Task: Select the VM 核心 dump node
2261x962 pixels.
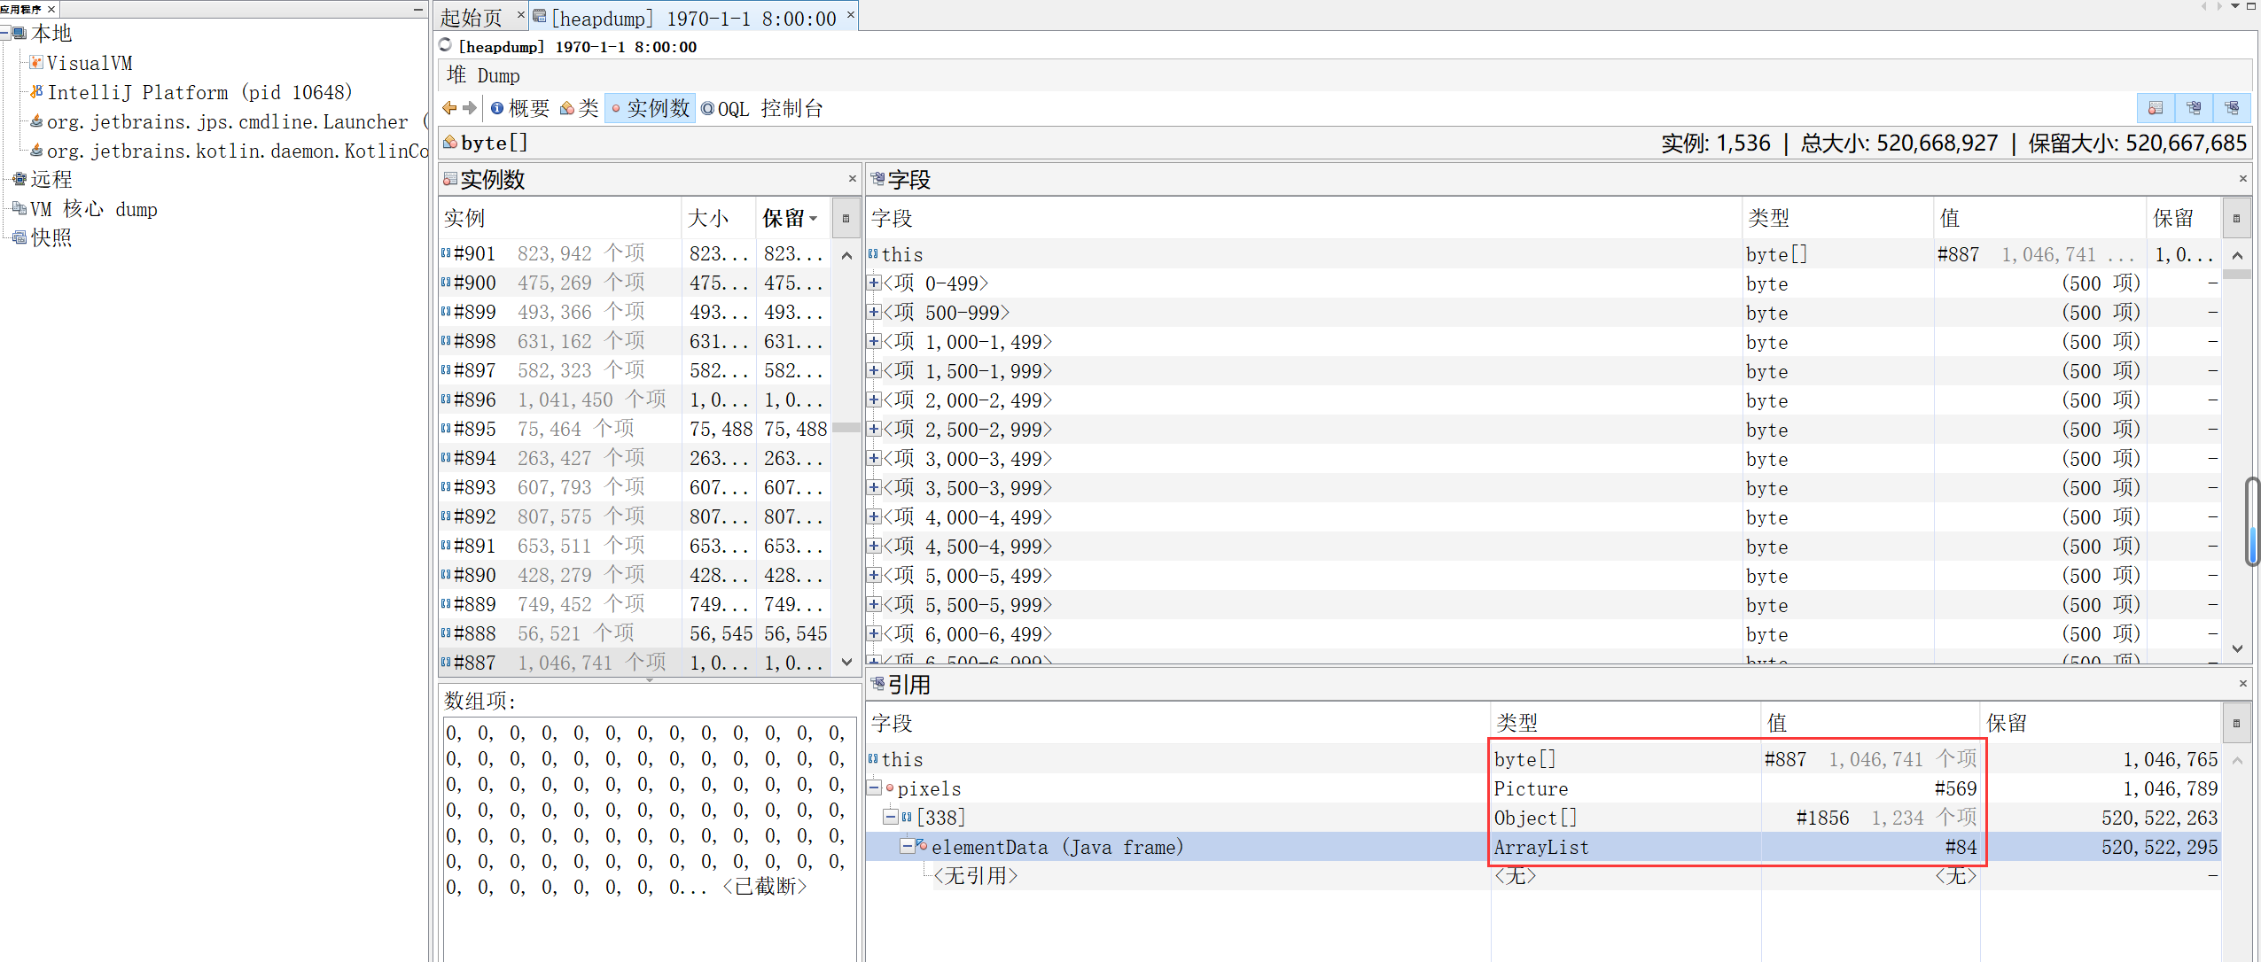Action: pos(85,209)
